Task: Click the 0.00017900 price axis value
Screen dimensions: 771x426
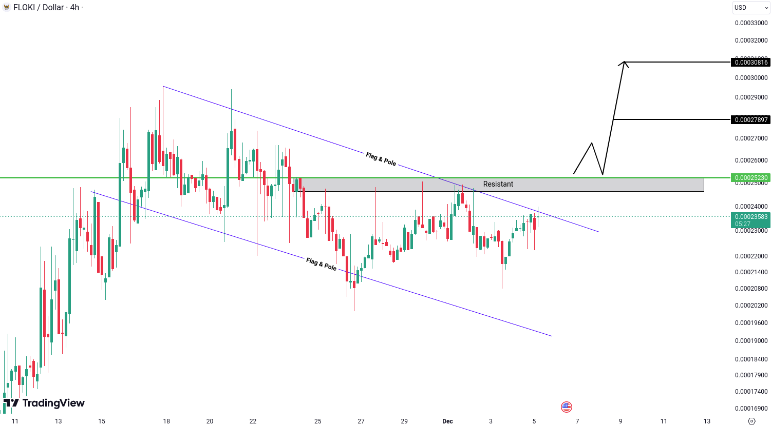Action: [x=751, y=375]
